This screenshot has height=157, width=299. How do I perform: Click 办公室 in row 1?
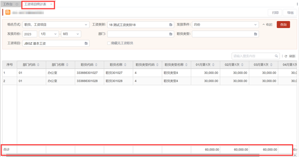52,73
